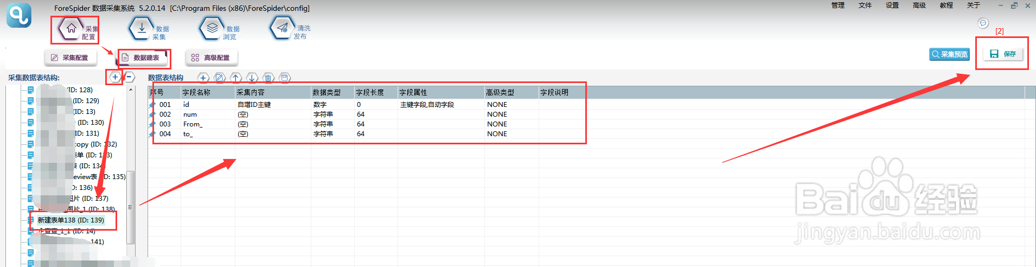Save table structure with disk icon

pyautogui.click(x=284, y=78)
